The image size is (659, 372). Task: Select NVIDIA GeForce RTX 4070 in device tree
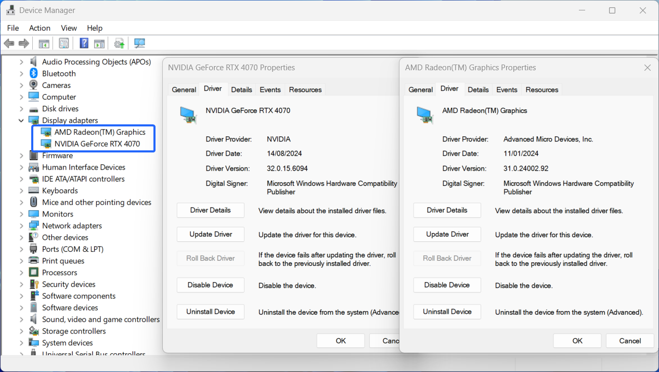click(97, 144)
